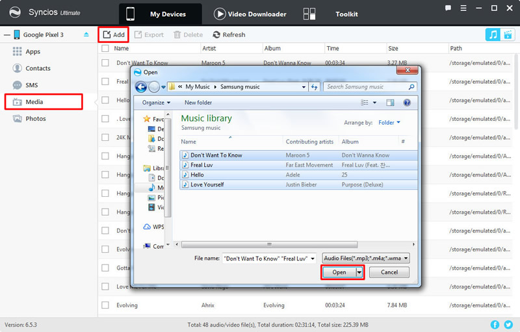Check the checkbox of the Love row near bottom
The image size is (520, 332).
105,287
